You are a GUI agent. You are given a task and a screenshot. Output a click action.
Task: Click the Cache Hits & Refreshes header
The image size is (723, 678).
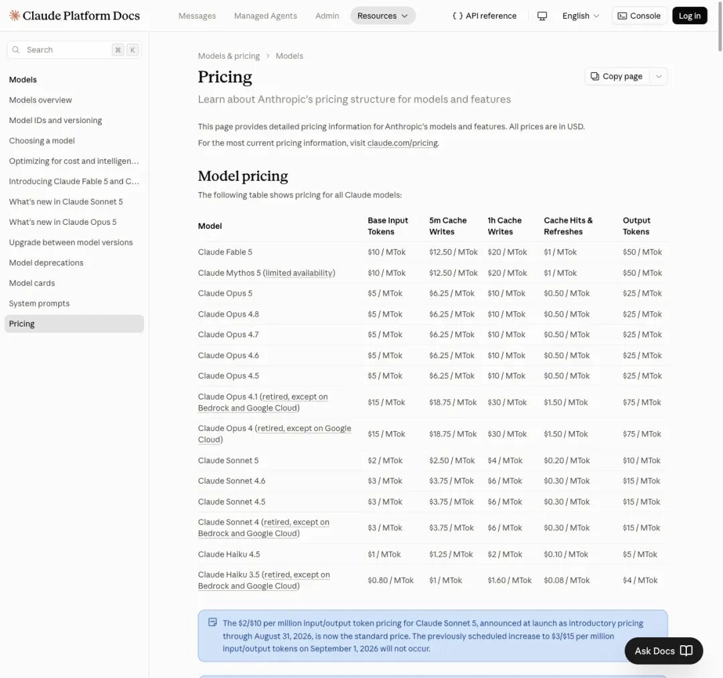[568, 226]
